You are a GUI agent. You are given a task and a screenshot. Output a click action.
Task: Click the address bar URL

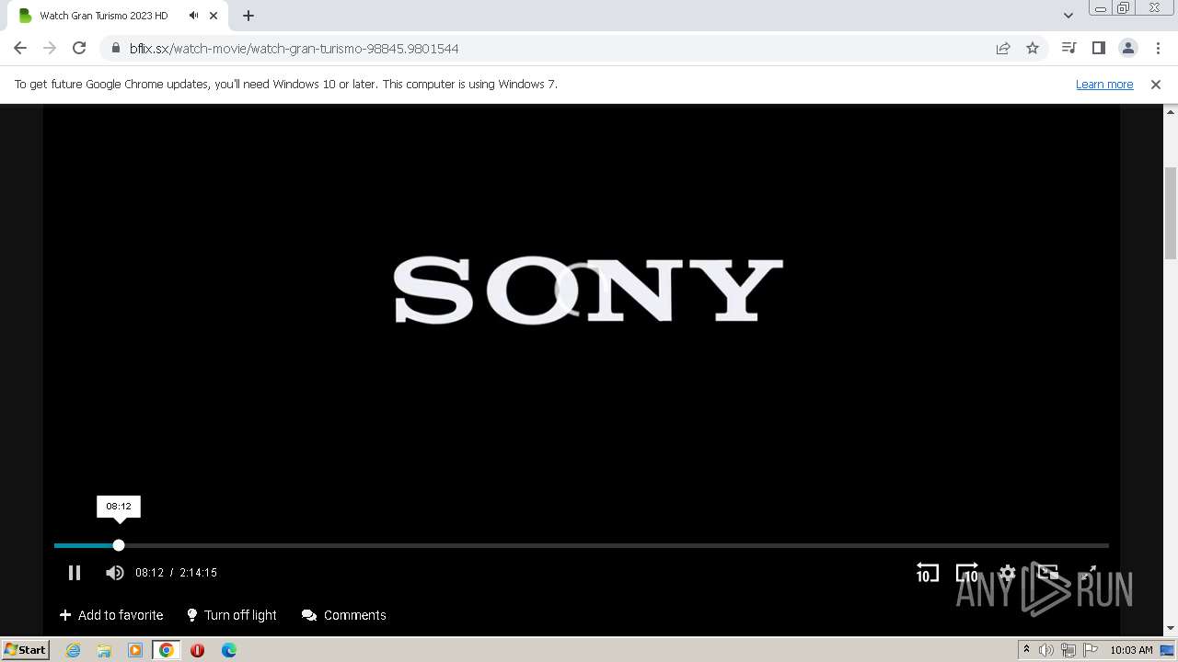294,49
